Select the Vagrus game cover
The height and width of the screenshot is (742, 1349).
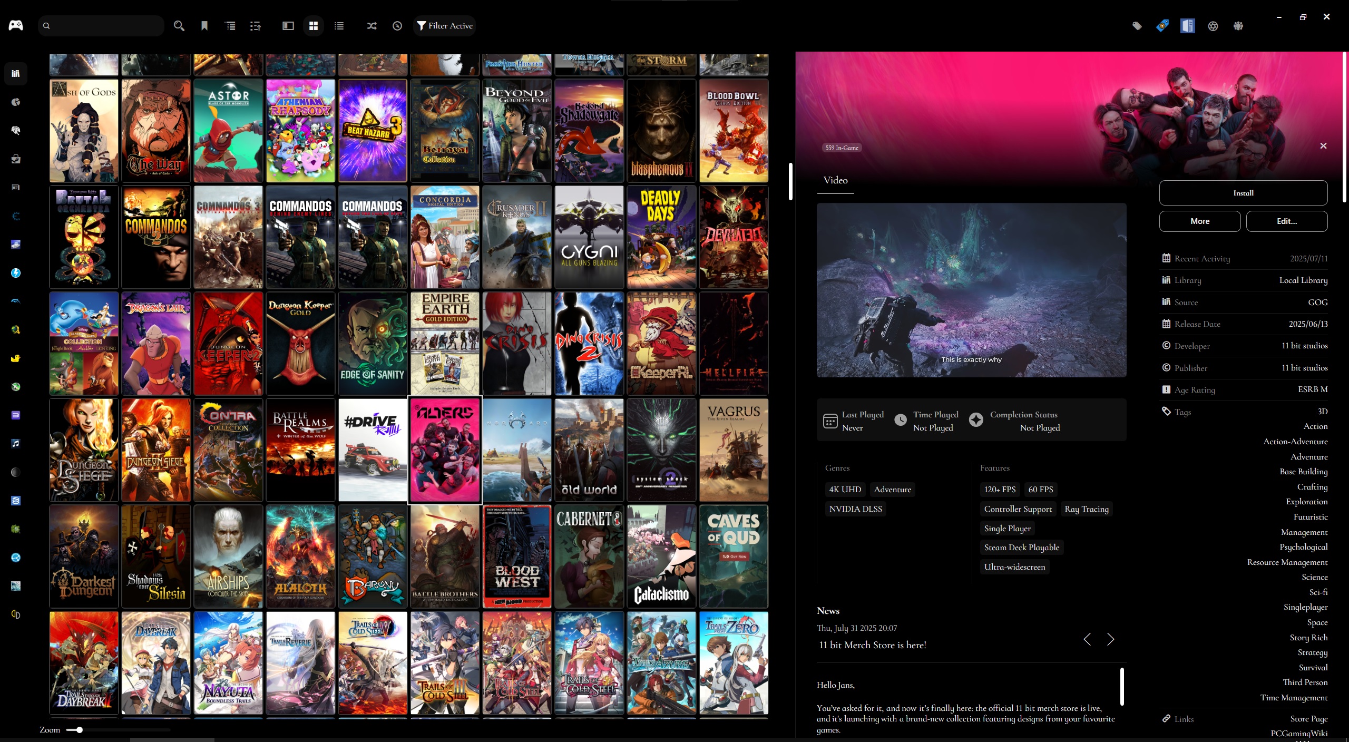[734, 450]
